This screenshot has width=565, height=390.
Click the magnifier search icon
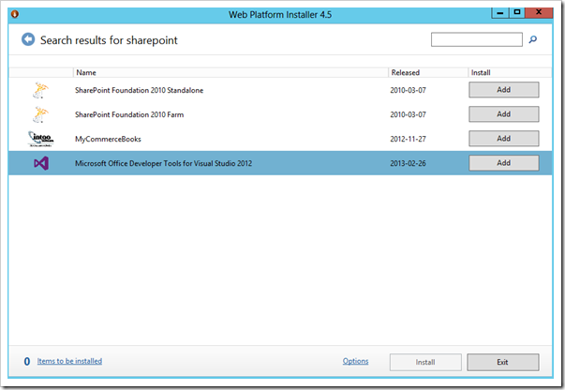533,40
